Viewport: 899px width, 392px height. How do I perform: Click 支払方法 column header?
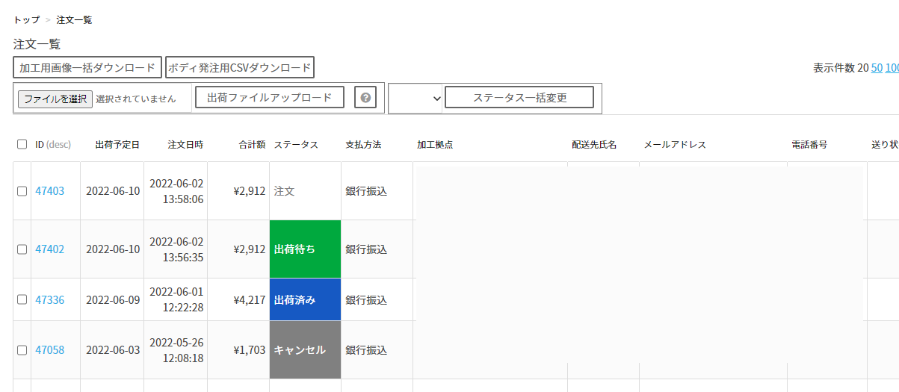coord(363,144)
